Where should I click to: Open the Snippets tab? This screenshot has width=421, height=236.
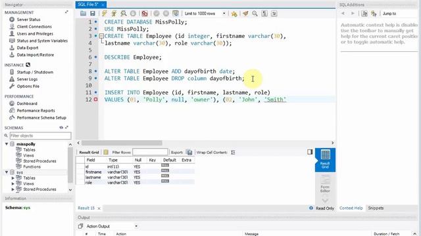pos(376,208)
